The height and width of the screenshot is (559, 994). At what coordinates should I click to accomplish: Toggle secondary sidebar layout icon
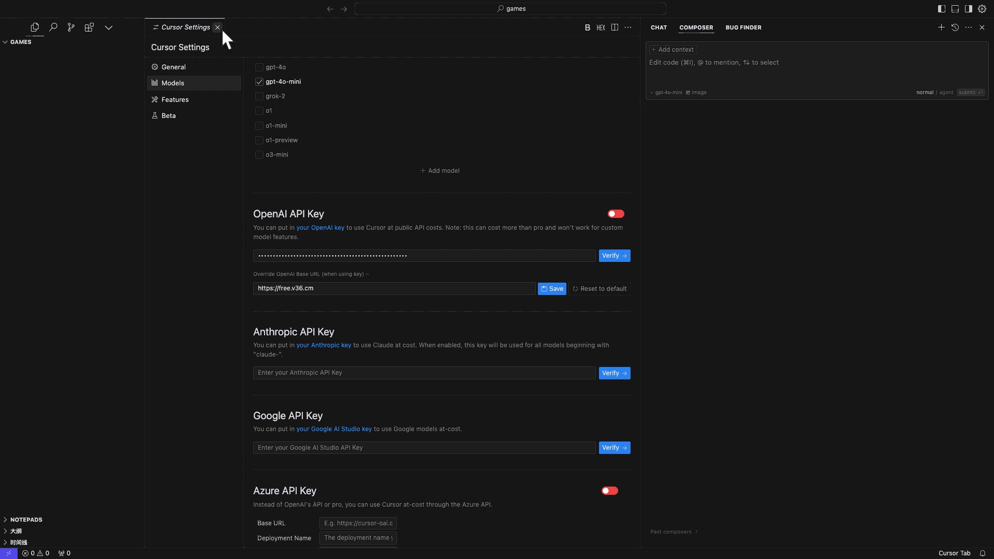(969, 9)
